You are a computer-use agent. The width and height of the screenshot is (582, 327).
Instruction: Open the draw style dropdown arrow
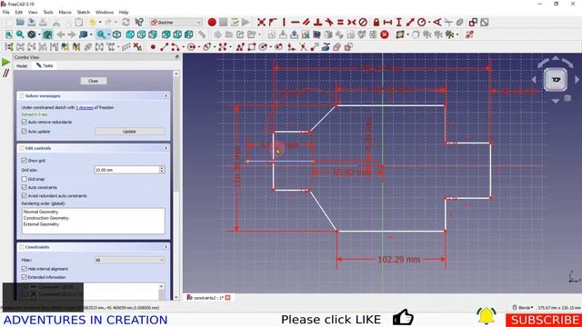(40, 35)
